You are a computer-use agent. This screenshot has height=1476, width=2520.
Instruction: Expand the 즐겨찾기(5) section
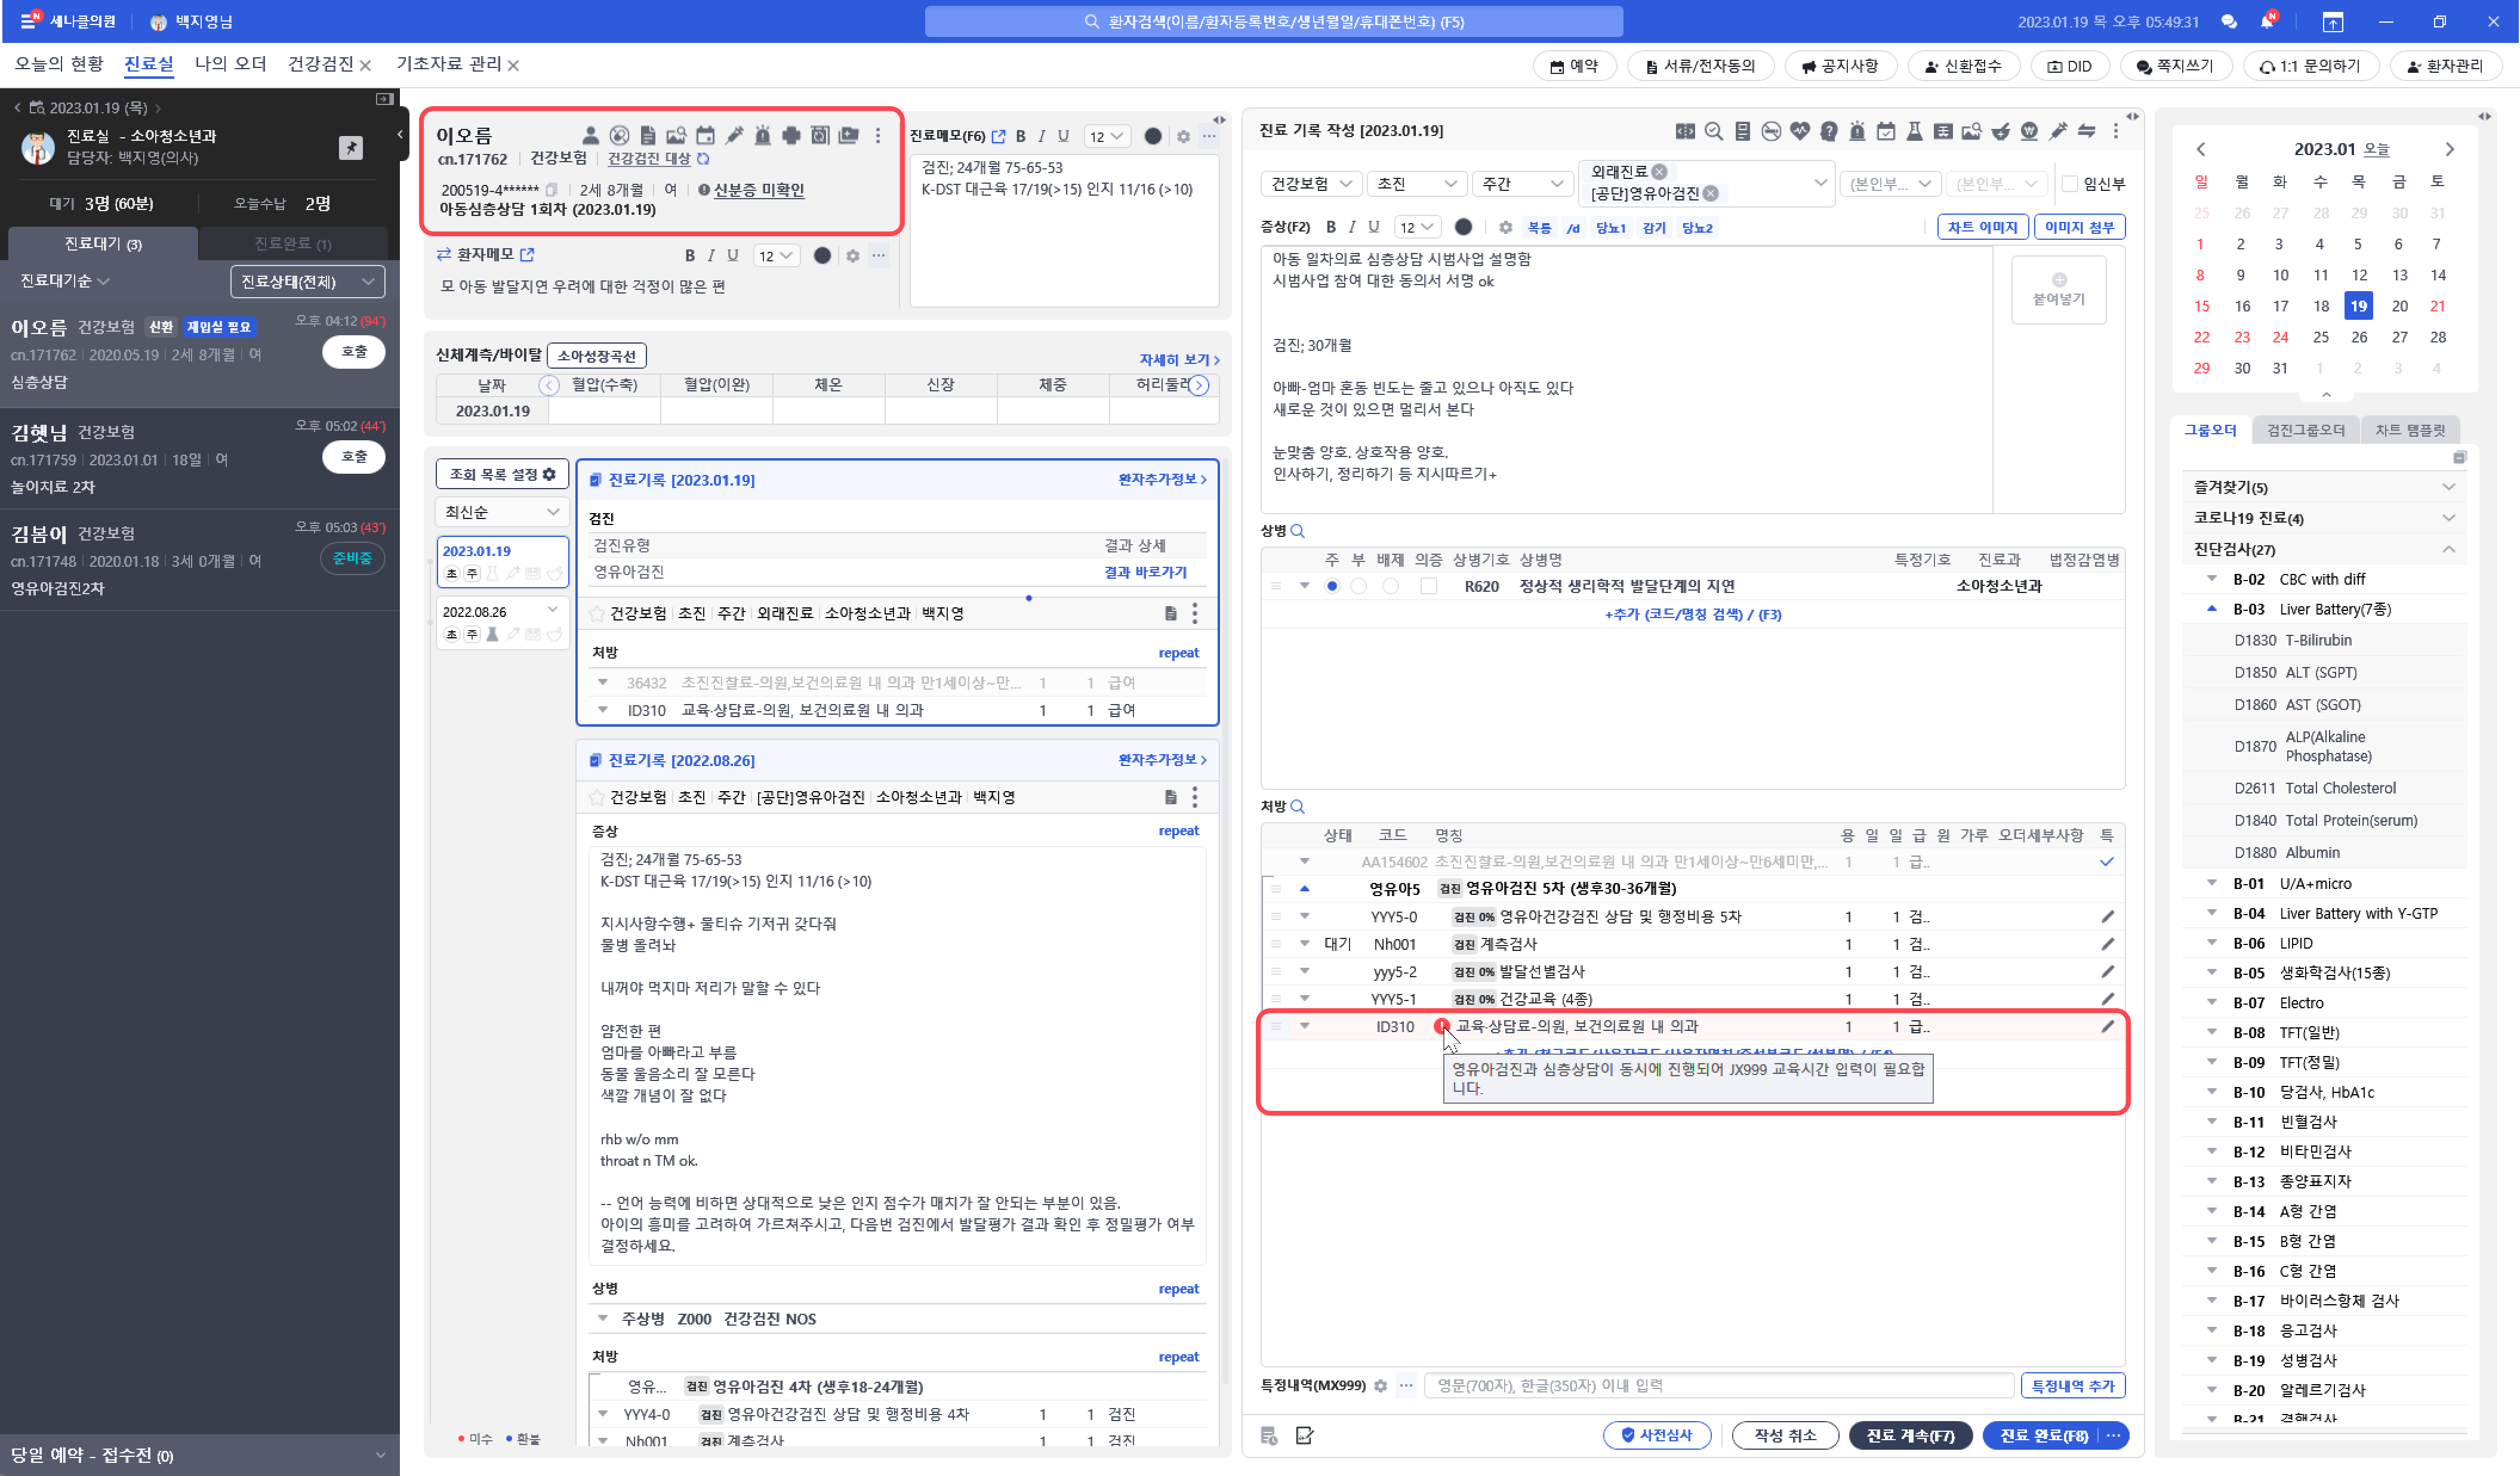pyautogui.click(x=2449, y=487)
